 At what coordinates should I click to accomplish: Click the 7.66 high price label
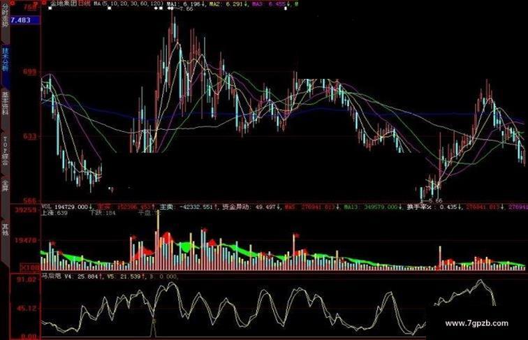[x=186, y=9]
